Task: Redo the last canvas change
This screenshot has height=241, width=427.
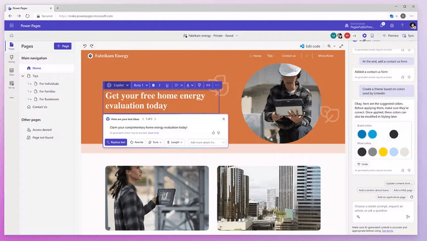Action: (92, 46)
